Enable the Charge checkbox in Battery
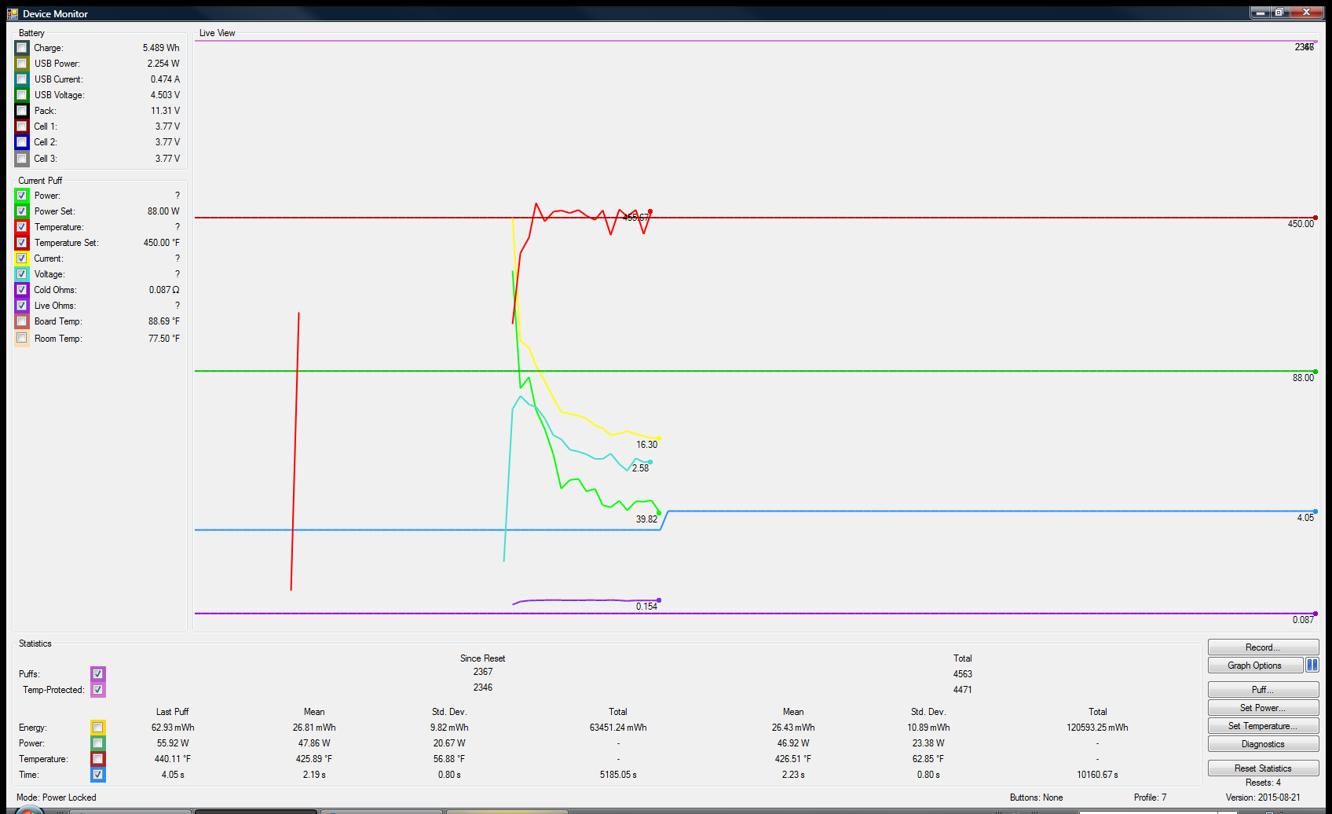The width and height of the screenshot is (1332, 814). [22, 48]
